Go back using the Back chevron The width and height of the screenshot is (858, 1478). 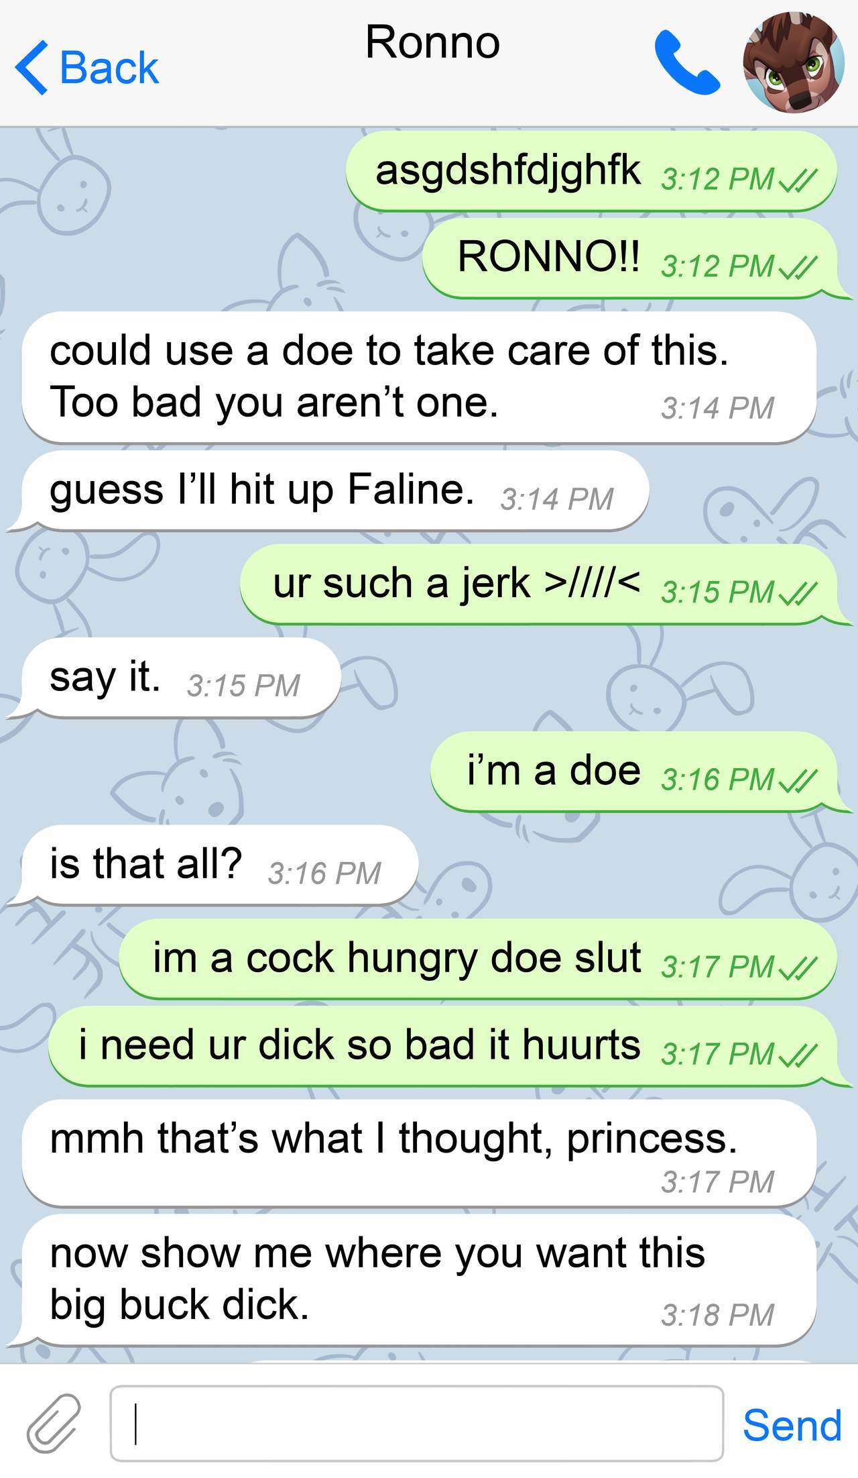pyautogui.click(x=32, y=67)
